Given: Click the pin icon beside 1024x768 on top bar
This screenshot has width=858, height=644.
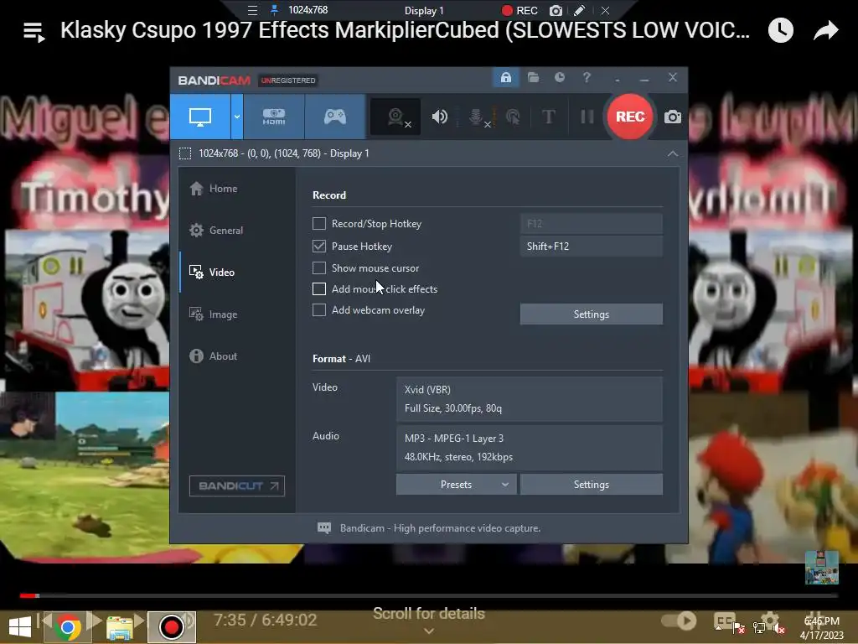Looking at the screenshot, I should coord(275,10).
